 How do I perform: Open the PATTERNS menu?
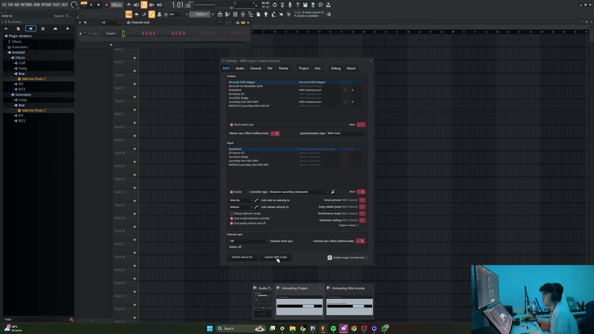[x=26, y=5]
